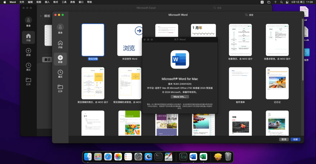Click the input source 'A' icon in menu bar
Screen dimensions: 316x164
click(x=262, y=2)
